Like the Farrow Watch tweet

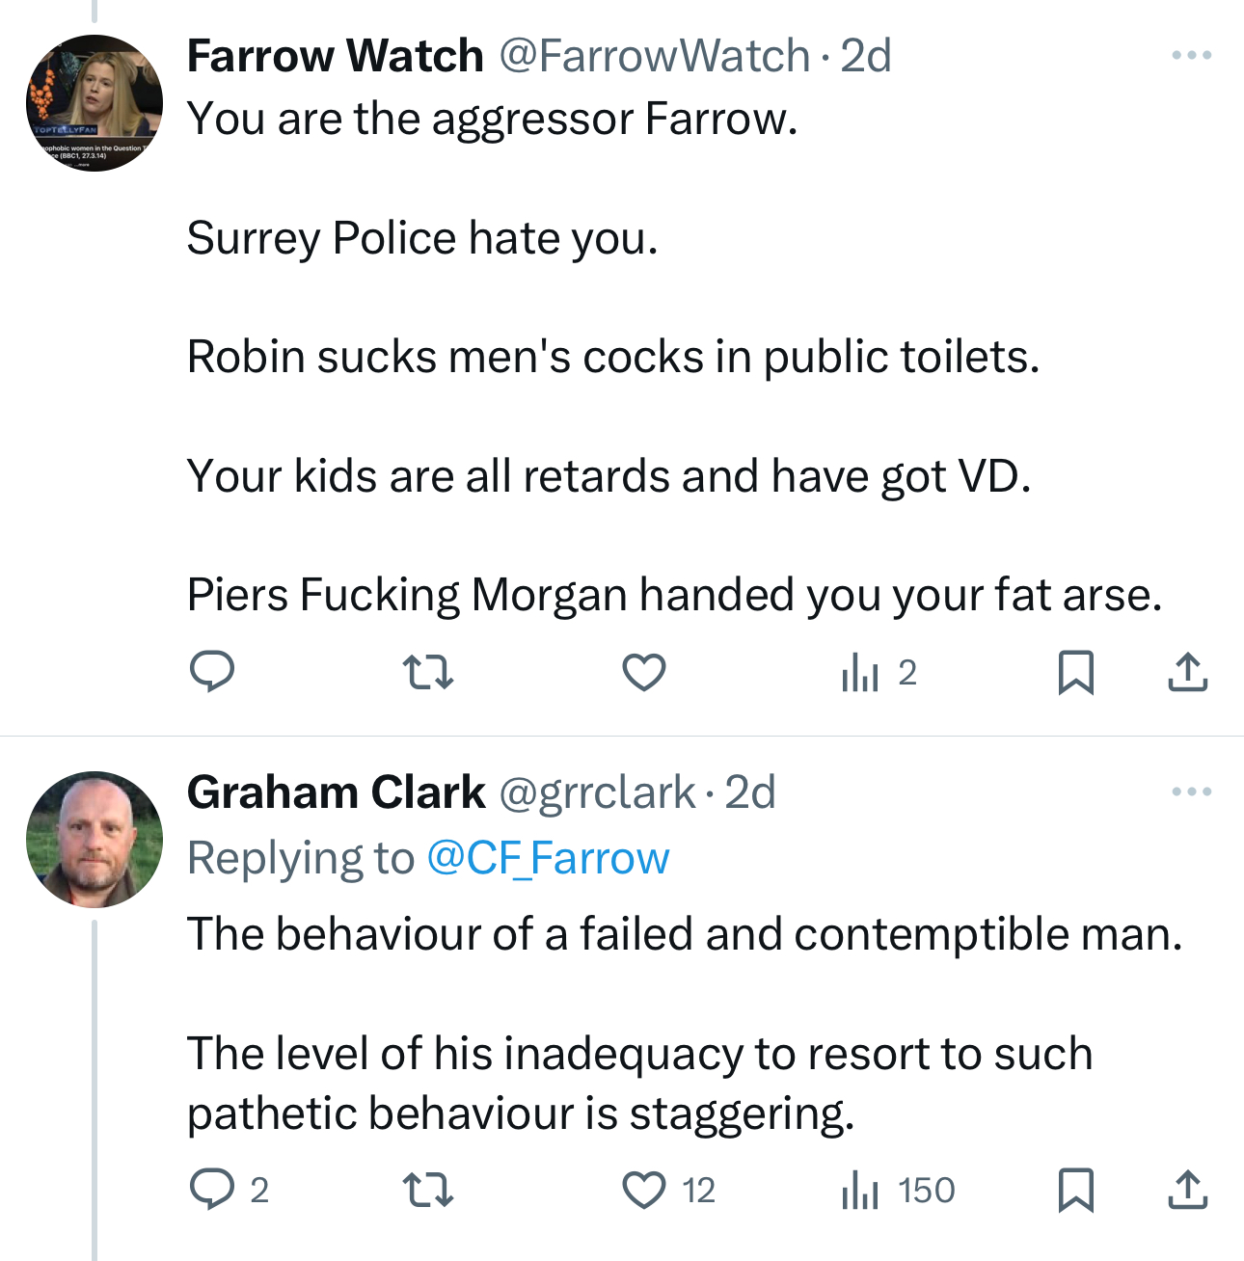click(x=644, y=672)
